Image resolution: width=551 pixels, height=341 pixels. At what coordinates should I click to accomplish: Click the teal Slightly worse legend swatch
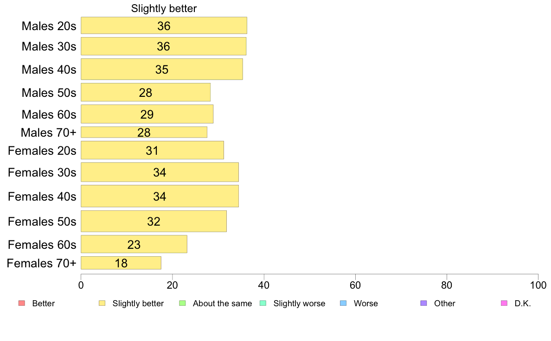[x=263, y=303]
